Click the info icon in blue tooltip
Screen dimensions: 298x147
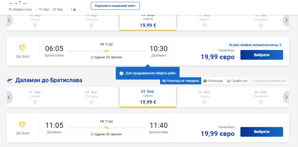[121, 73]
